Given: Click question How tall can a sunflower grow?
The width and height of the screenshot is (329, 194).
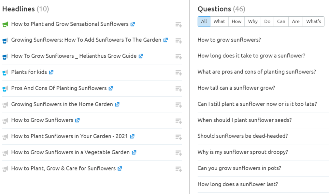Looking at the screenshot, I should [236, 88].
